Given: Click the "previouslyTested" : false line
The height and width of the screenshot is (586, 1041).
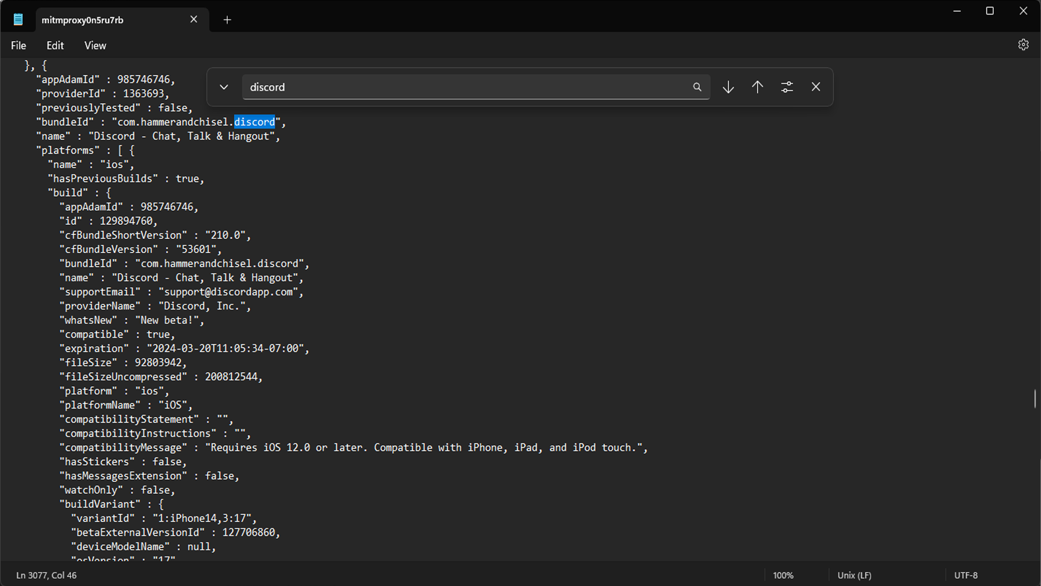Looking at the screenshot, I should 114,108.
